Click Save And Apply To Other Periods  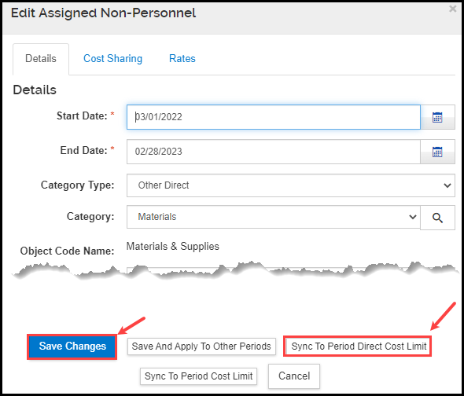pyautogui.click(x=201, y=346)
